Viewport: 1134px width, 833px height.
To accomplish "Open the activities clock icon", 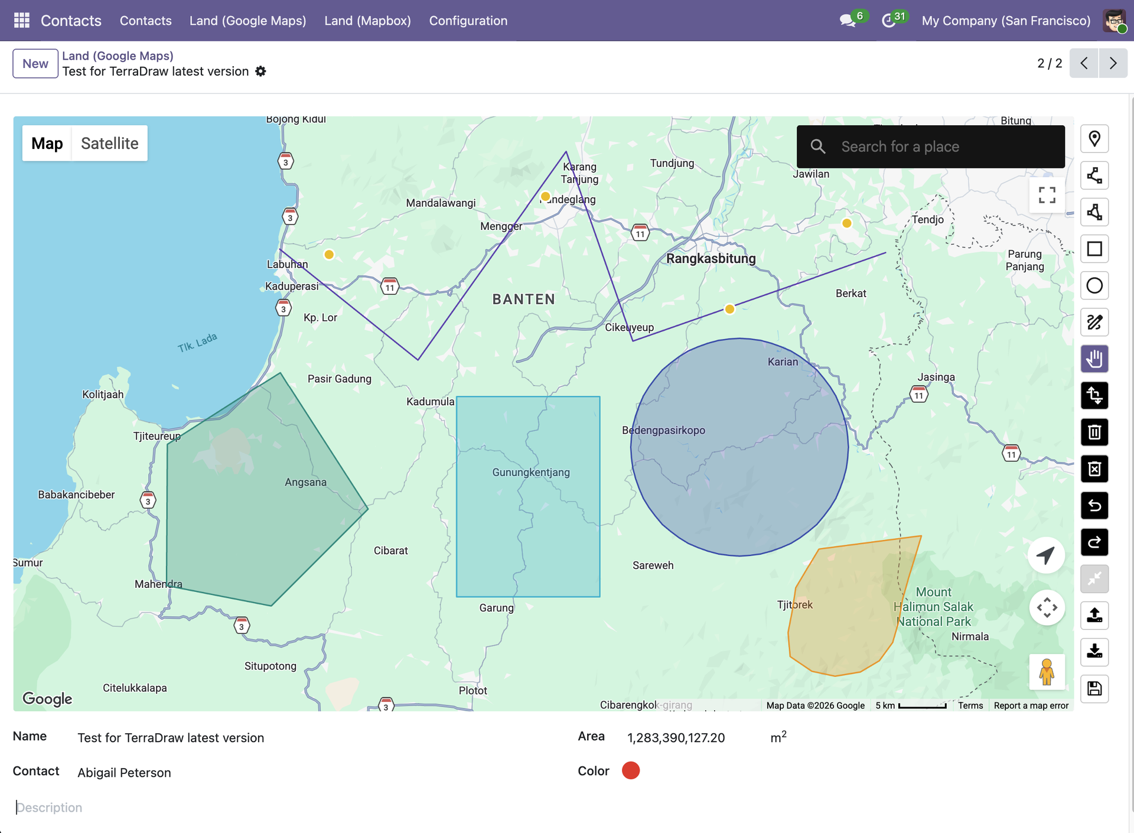I will (889, 21).
